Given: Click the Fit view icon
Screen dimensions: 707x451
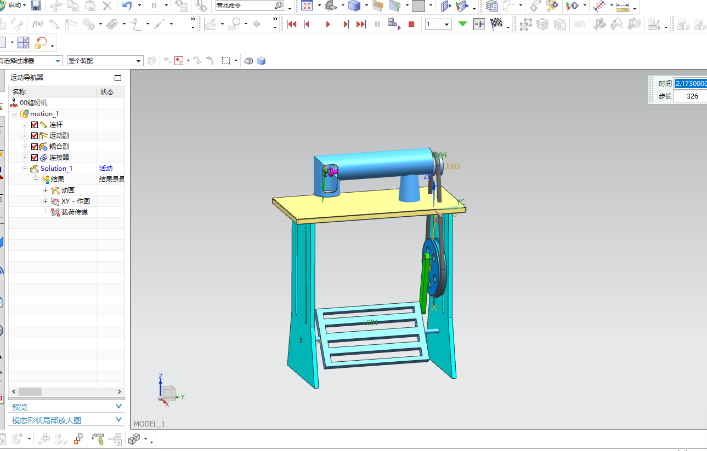Looking at the screenshot, I should point(307,6).
